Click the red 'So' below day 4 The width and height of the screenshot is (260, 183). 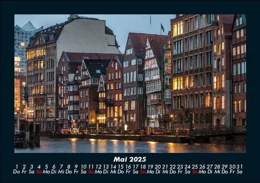click(39, 172)
